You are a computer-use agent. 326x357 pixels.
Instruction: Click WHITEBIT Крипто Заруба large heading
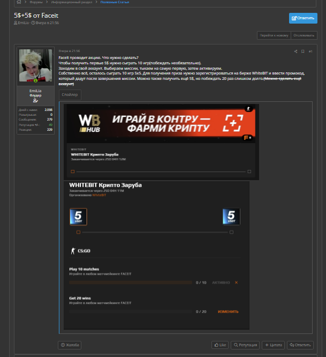(x=105, y=185)
